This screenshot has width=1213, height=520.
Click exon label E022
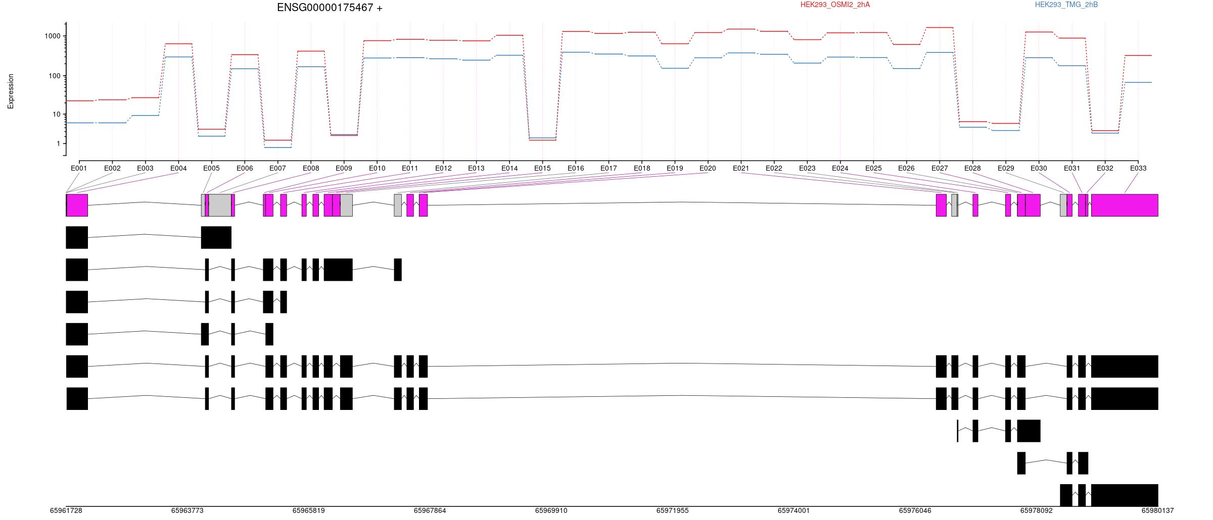[774, 168]
